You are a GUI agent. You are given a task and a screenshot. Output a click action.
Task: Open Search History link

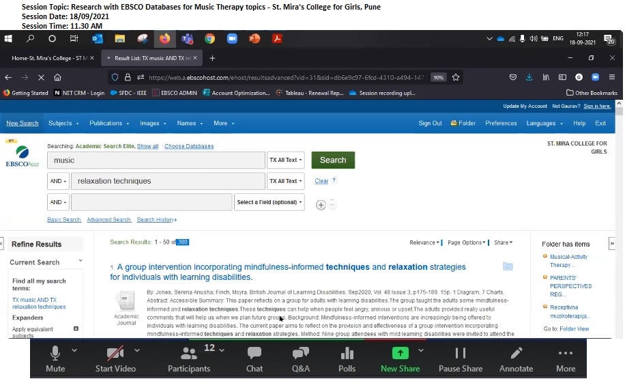[x=156, y=220]
